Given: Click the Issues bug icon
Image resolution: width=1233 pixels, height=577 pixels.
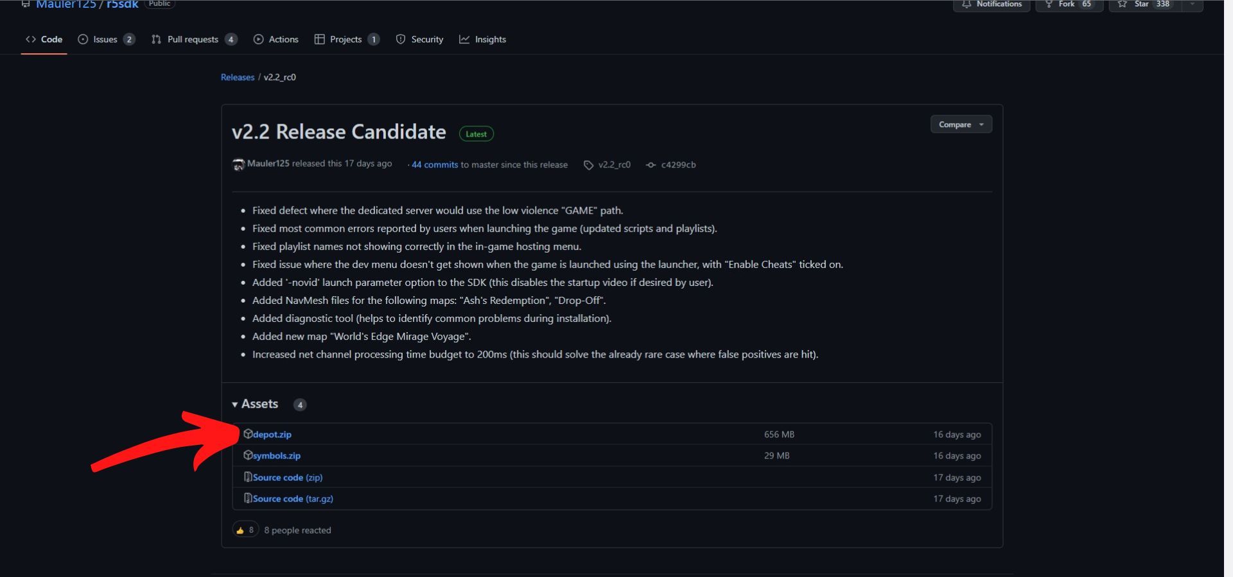Looking at the screenshot, I should [83, 39].
